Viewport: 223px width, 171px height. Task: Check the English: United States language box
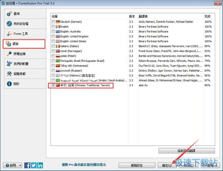(x=53, y=41)
